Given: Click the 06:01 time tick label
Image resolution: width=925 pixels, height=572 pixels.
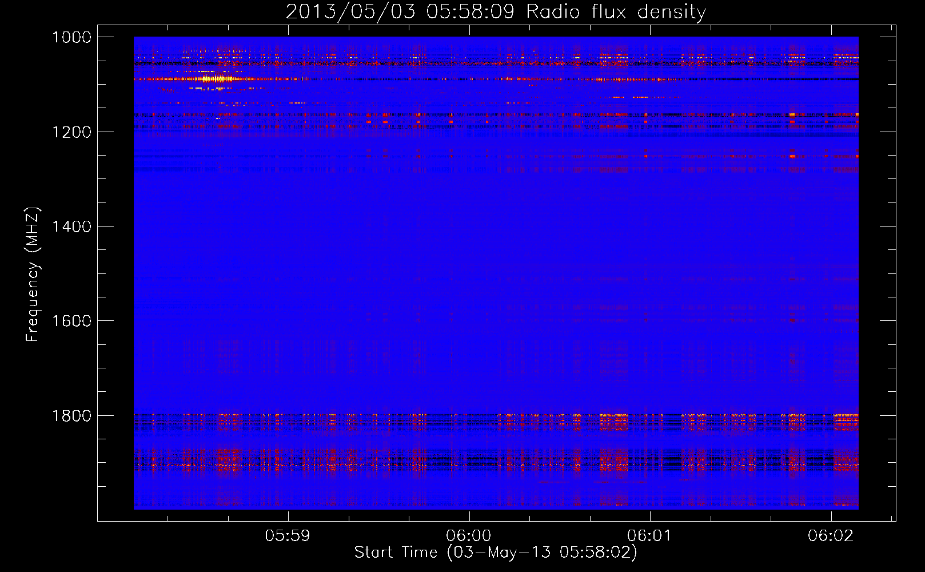Looking at the screenshot, I should tap(649, 535).
